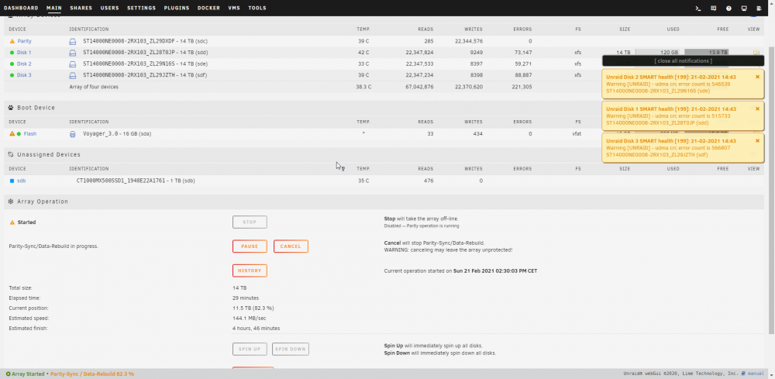Click the paw icon beside Boot Device
The height and width of the screenshot is (379, 775).
tap(11, 108)
